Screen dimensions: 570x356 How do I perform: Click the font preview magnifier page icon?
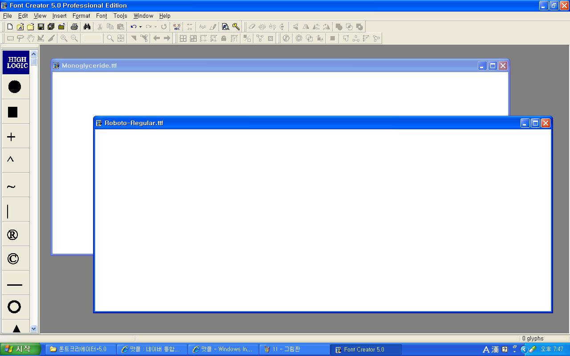225,27
